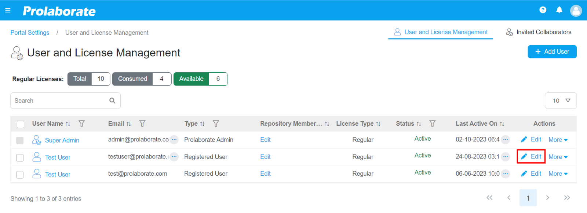Show full date for 24-08-2023 entry
This screenshot has width=587, height=213.
tap(506, 157)
